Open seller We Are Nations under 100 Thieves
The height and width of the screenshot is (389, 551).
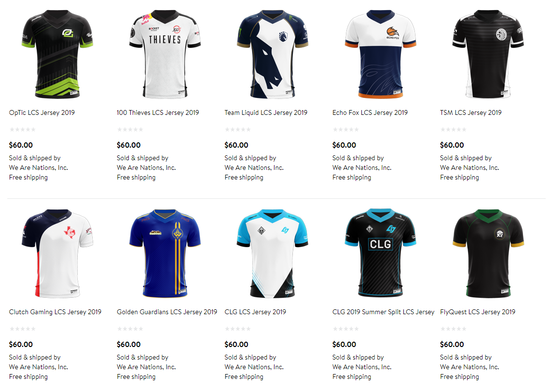click(x=146, y=167)
